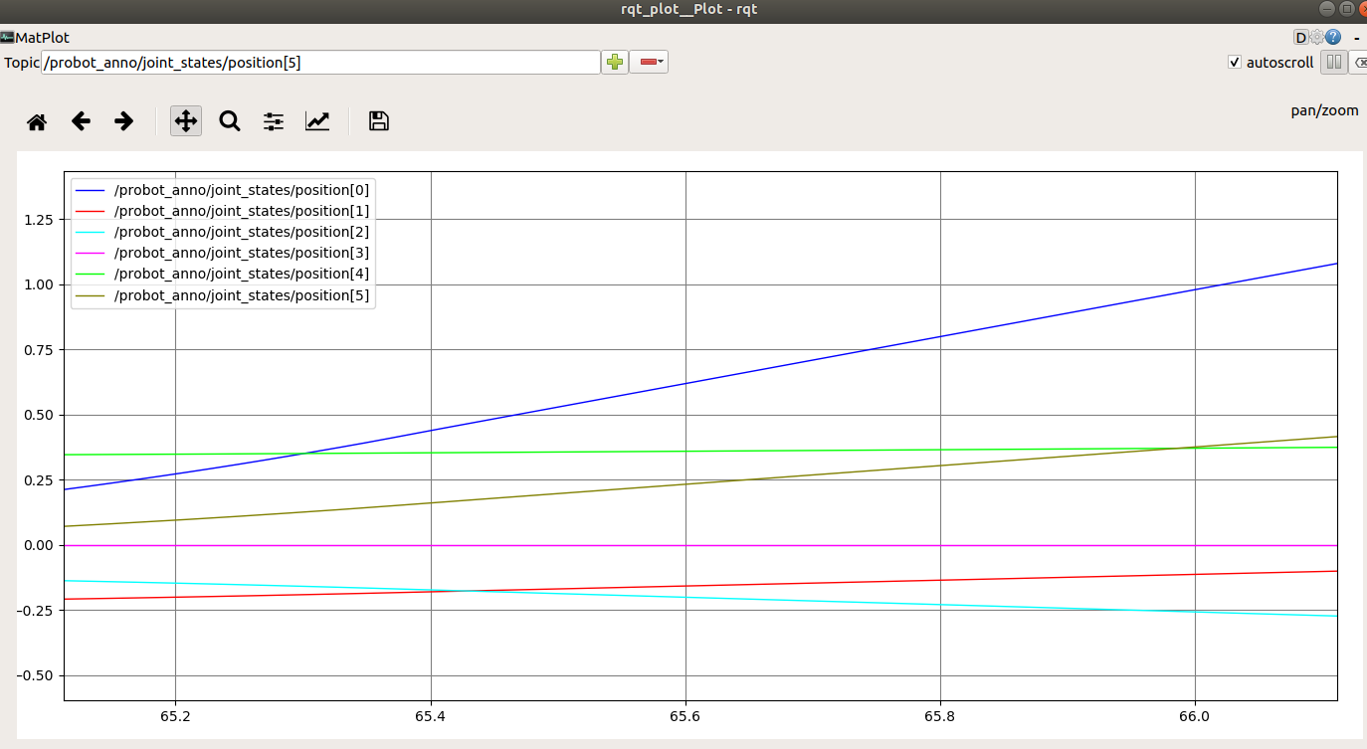The image size is (1367, 749).
Task: Clear the plot with eraser button
Action: click(1359, 62)
